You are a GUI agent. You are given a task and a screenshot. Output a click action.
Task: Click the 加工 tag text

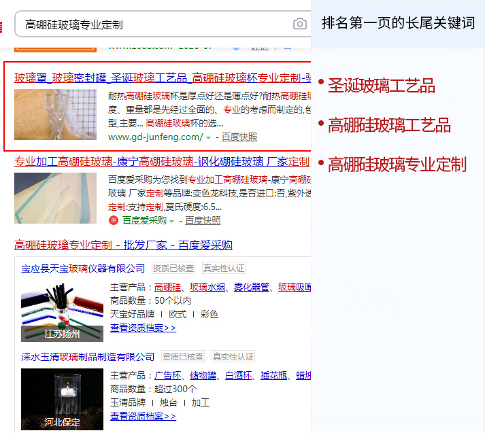pyautogui.click(x=200, y=402)
